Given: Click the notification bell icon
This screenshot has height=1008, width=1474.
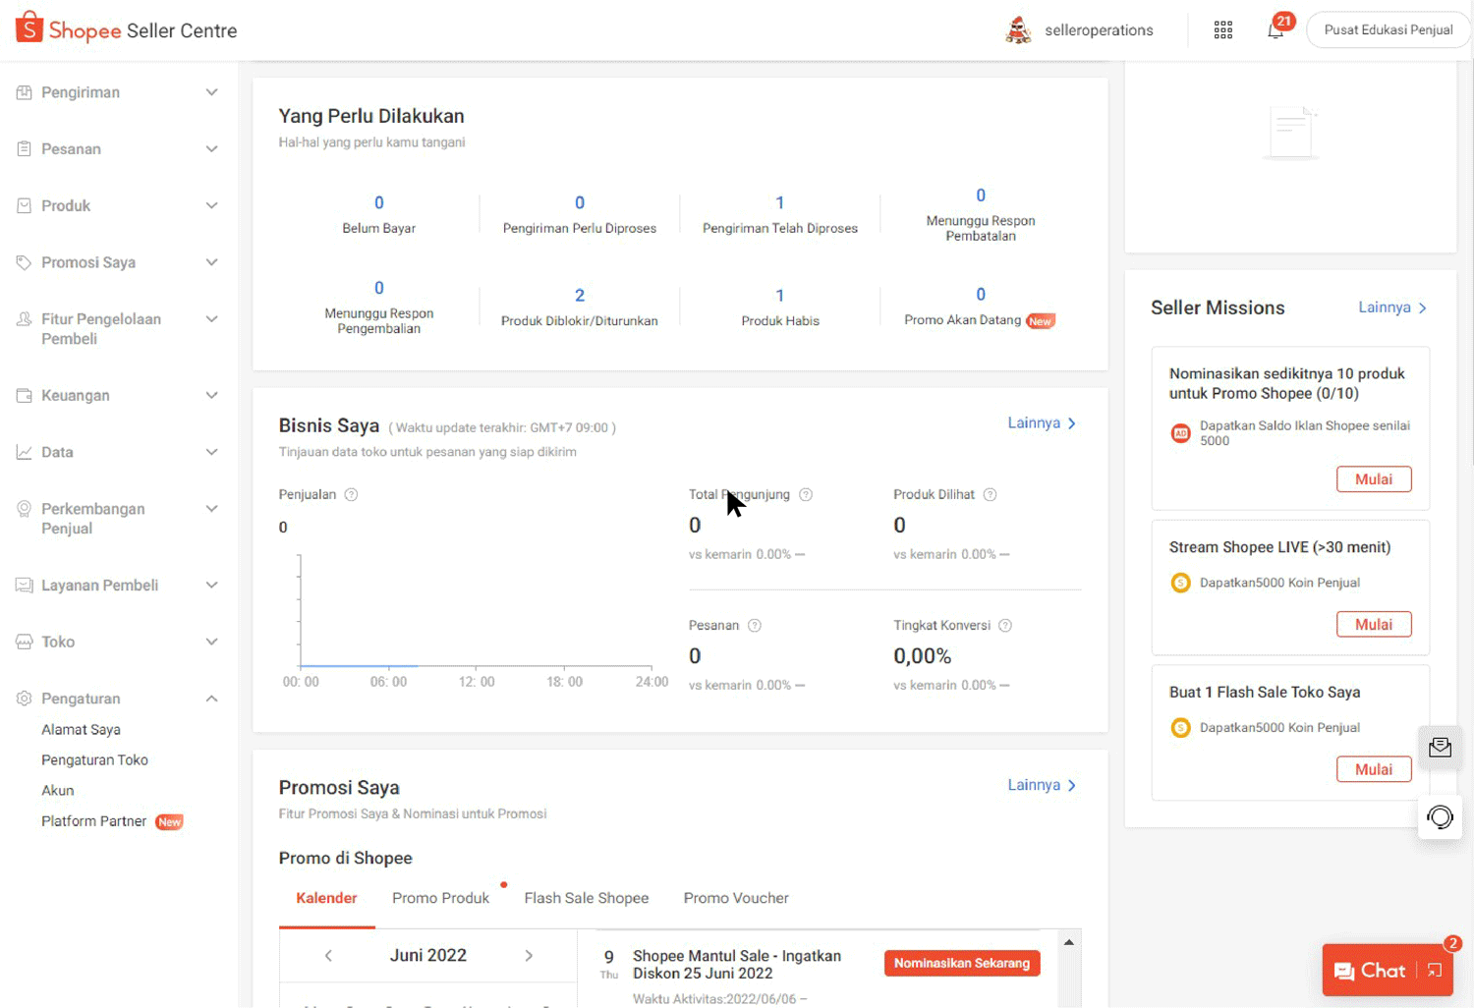Looking at the screenshot, I should [1276, 30].
